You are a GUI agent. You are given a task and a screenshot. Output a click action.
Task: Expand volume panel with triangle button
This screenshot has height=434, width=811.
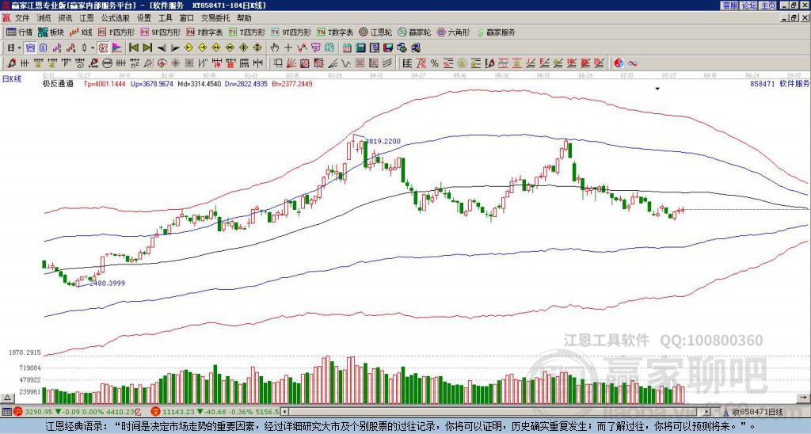click(7, 398)
